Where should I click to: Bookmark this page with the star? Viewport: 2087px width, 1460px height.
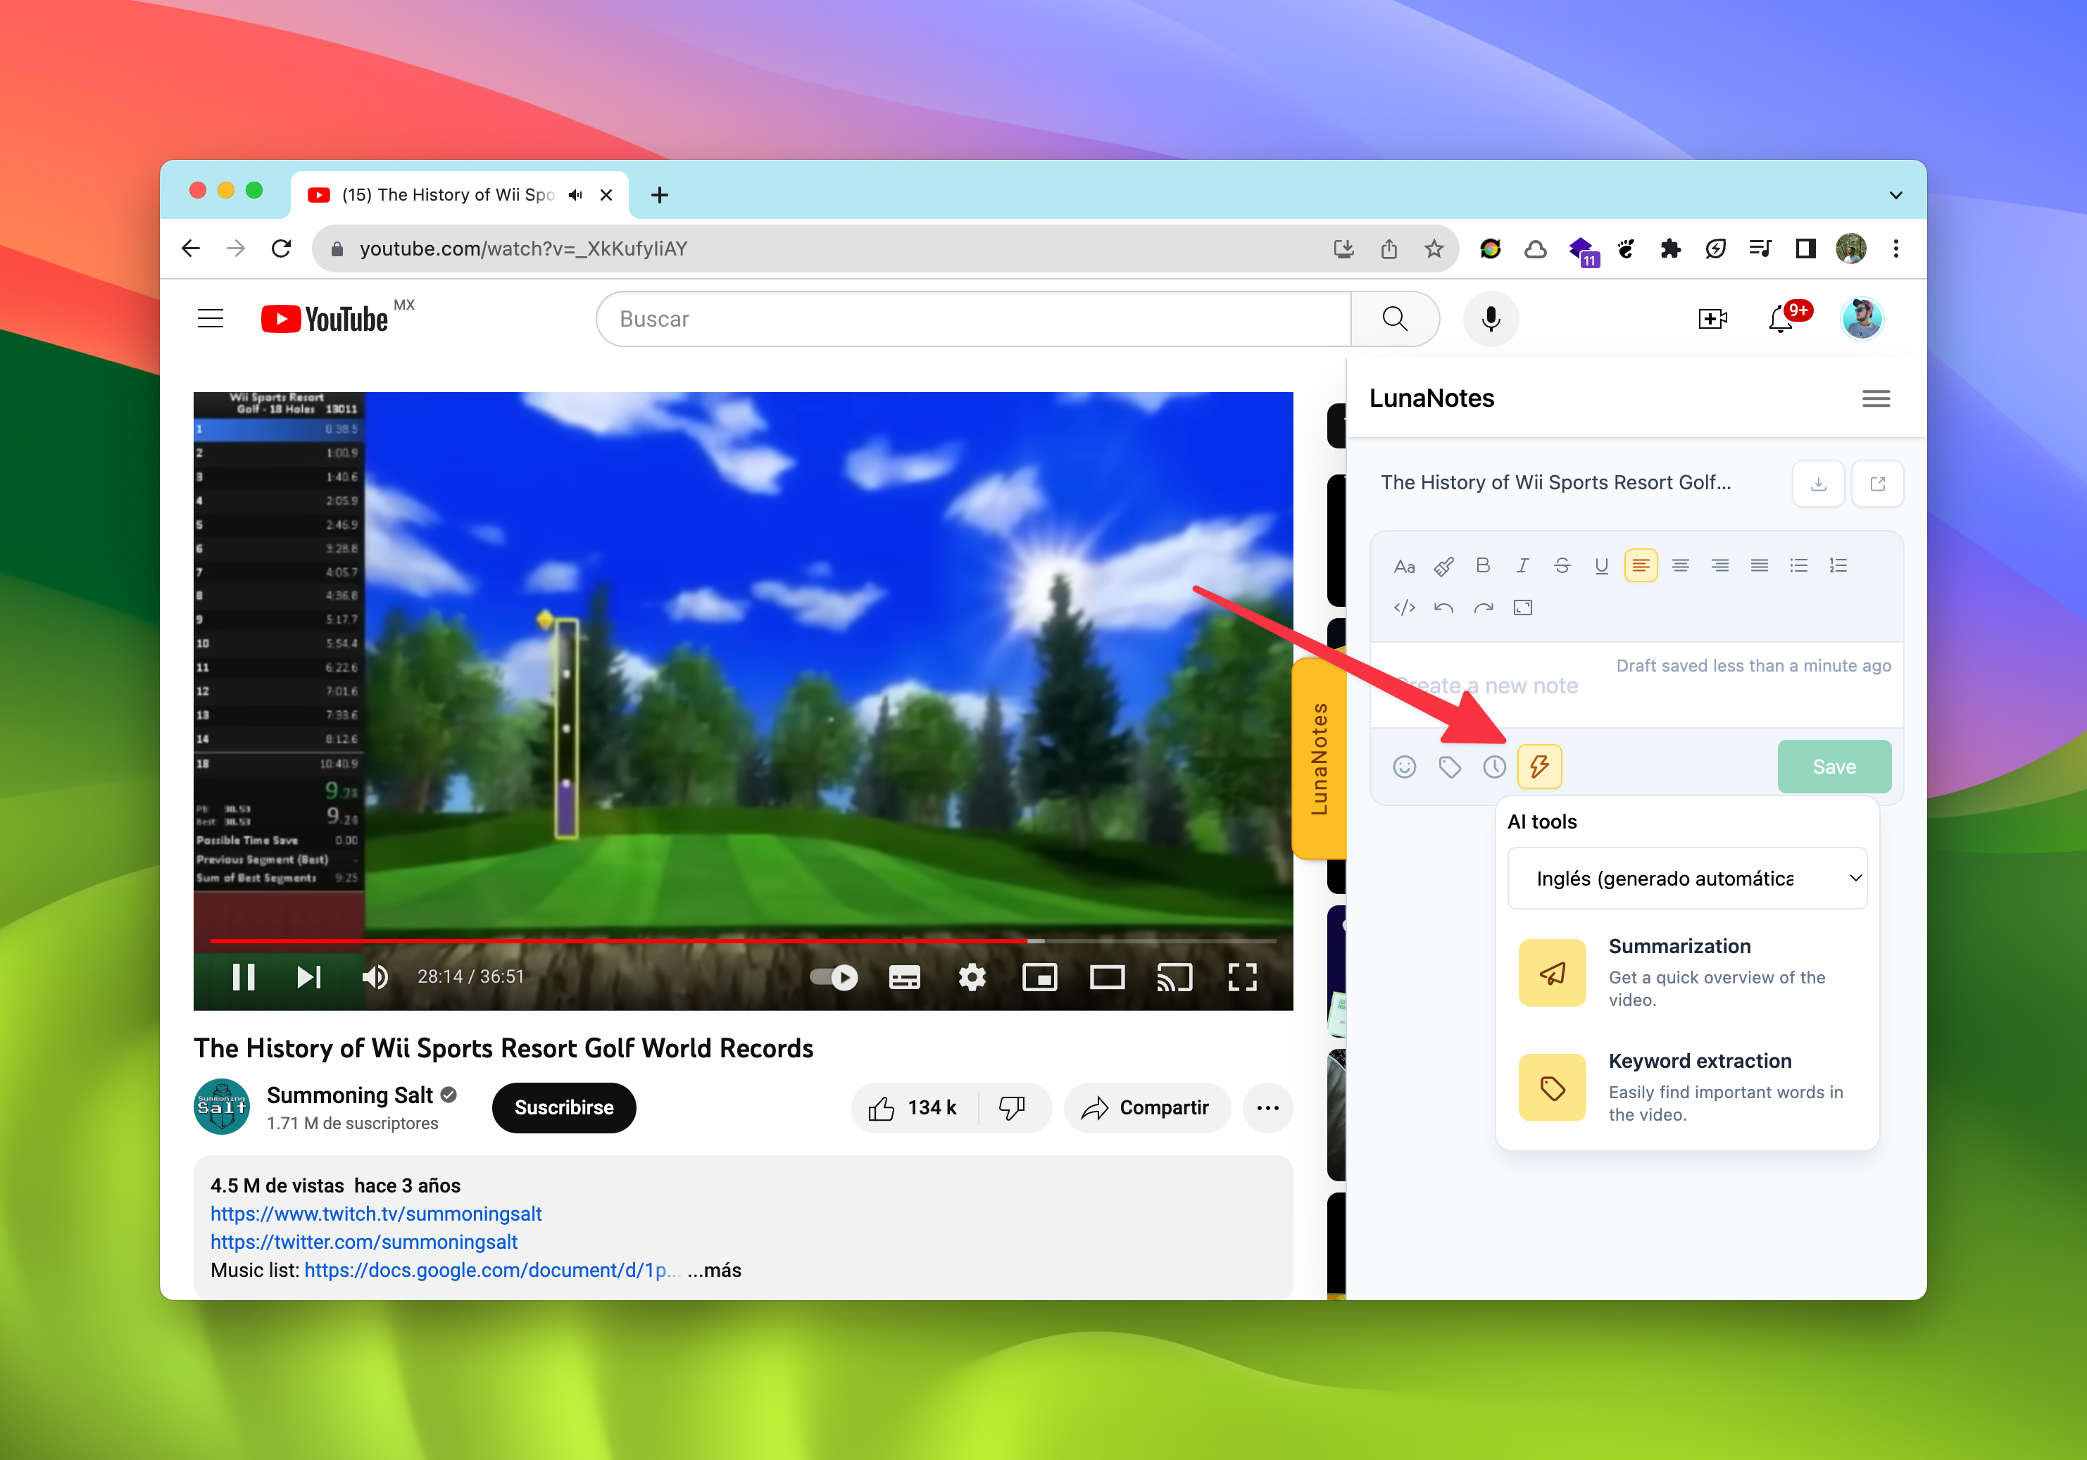point(1434,249)
